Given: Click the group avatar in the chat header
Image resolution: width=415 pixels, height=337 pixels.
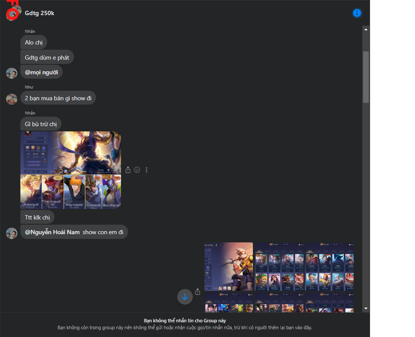Looking at the screenshot, I should point(13,13).
